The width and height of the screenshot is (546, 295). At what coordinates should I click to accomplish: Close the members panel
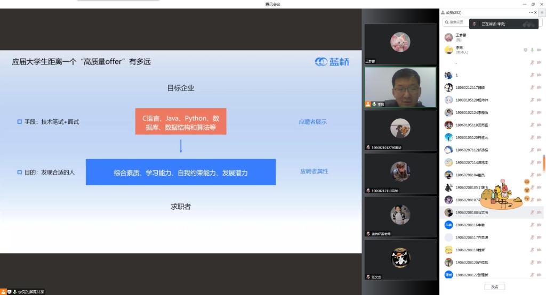pos(535,12)
